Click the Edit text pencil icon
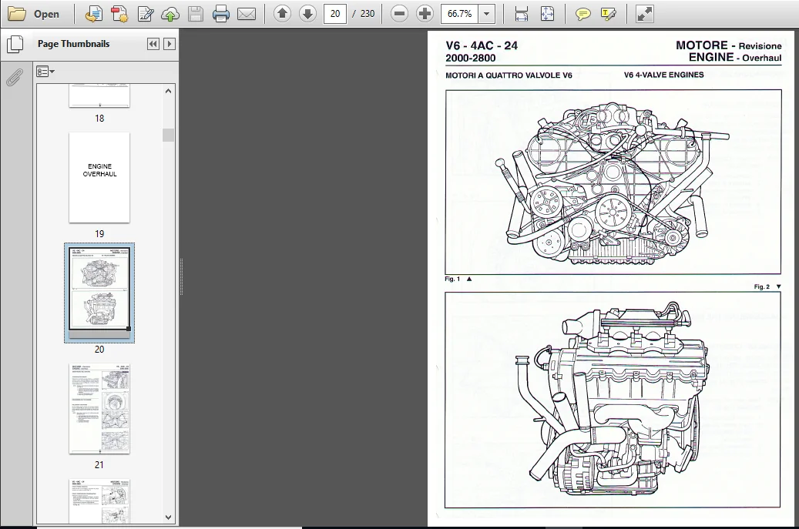 click(x=145, y=14)
